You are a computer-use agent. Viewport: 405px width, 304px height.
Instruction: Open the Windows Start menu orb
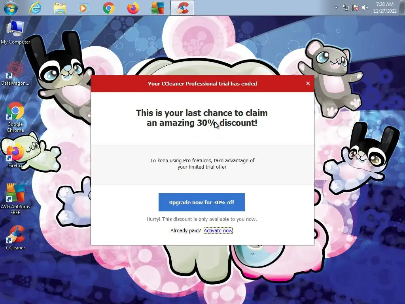[10, 8]
